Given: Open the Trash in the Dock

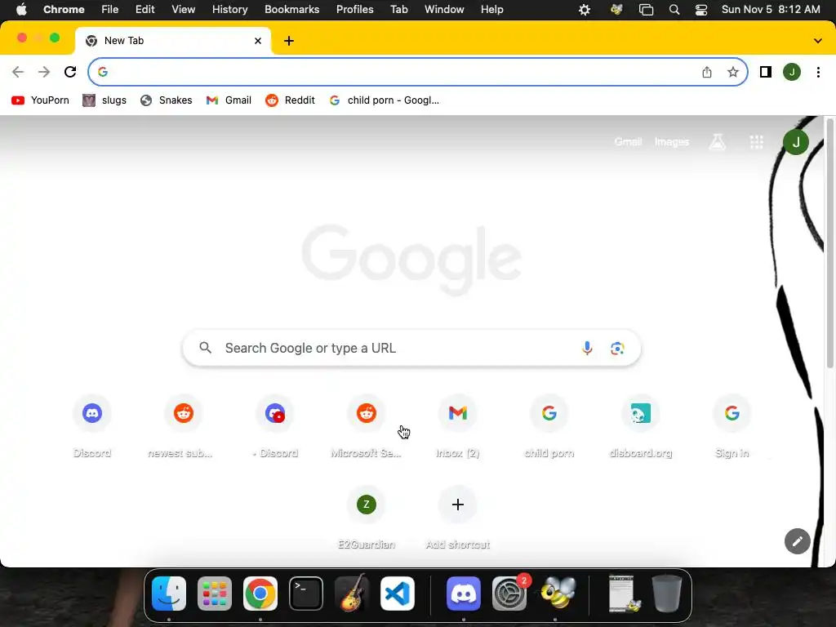Looking at the screenshot, I should click(666, 594).
